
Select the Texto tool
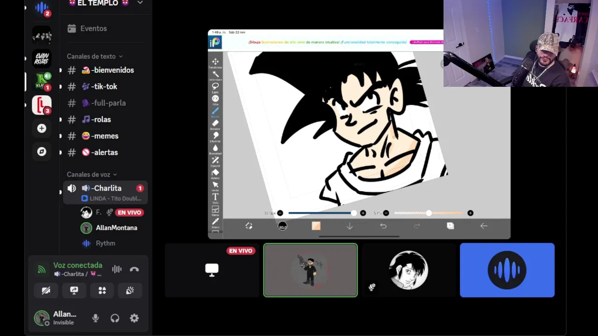point(215,198)
